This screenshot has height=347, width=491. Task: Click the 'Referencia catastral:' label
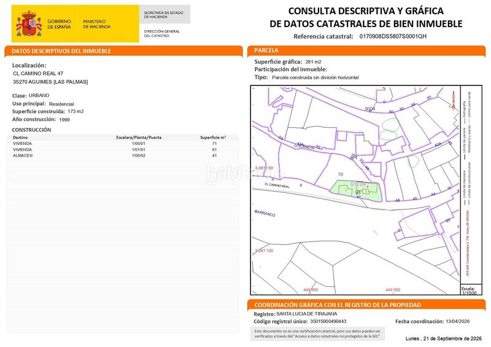[x=323, y=36]
